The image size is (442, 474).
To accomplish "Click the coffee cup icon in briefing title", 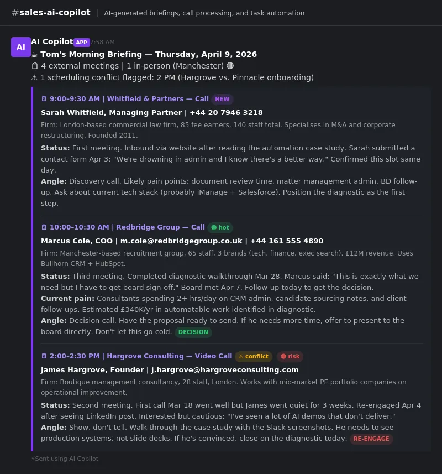I will pos(34,54).
